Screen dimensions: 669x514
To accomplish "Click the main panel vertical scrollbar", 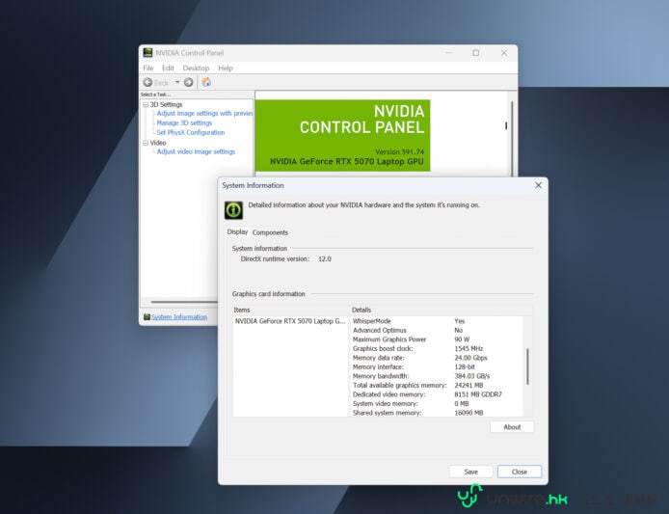I will 512,139.
